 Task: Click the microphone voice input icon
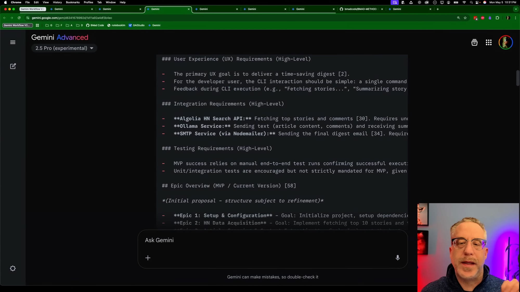[398, 258]
